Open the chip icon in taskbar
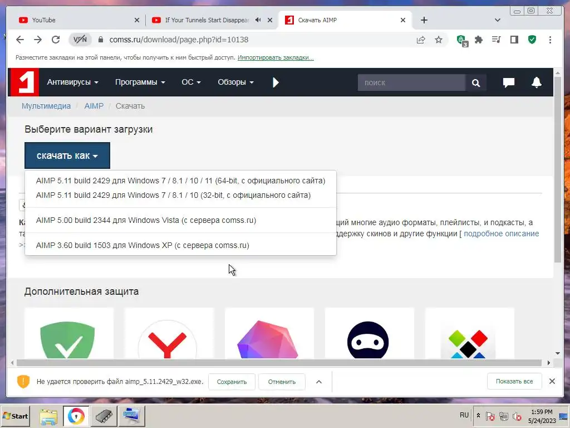Screen dimensions: 570x428 pos(104,416)
